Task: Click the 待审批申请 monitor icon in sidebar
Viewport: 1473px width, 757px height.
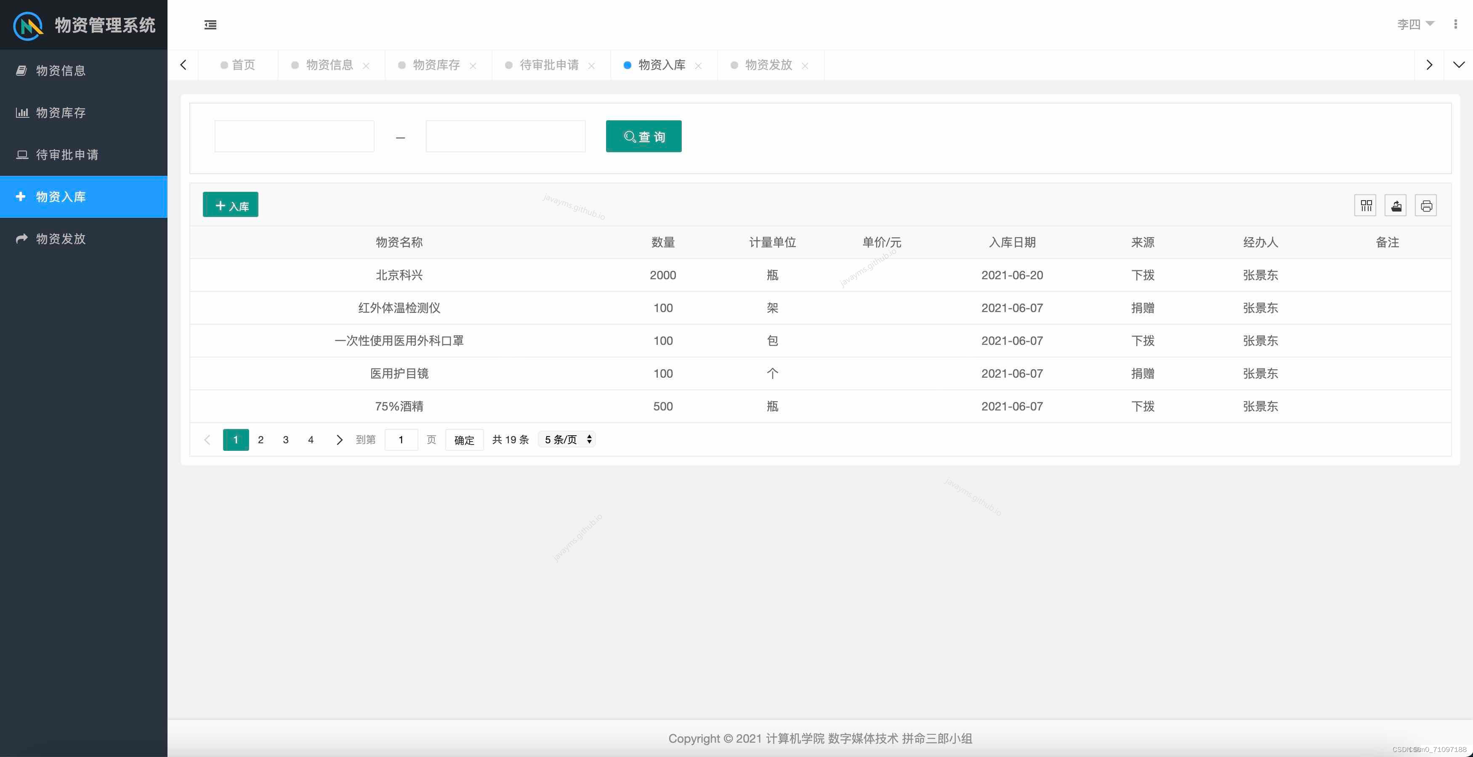Action: pyautogui.click(x=22, y=154)
